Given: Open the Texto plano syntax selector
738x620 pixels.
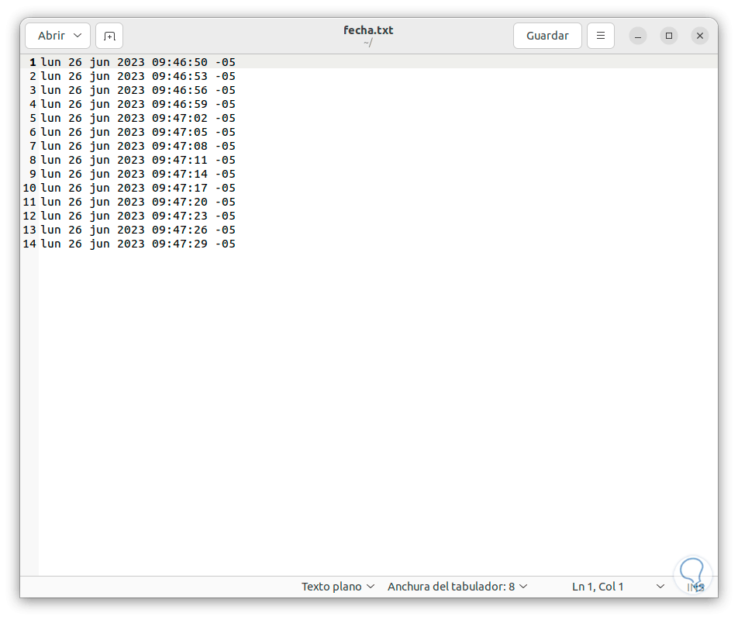Looking at the screenshot, I should 338,587.
